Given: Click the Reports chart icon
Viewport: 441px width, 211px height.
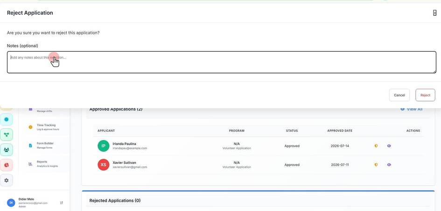Looking at the screenshot, I should coord(31,164).
